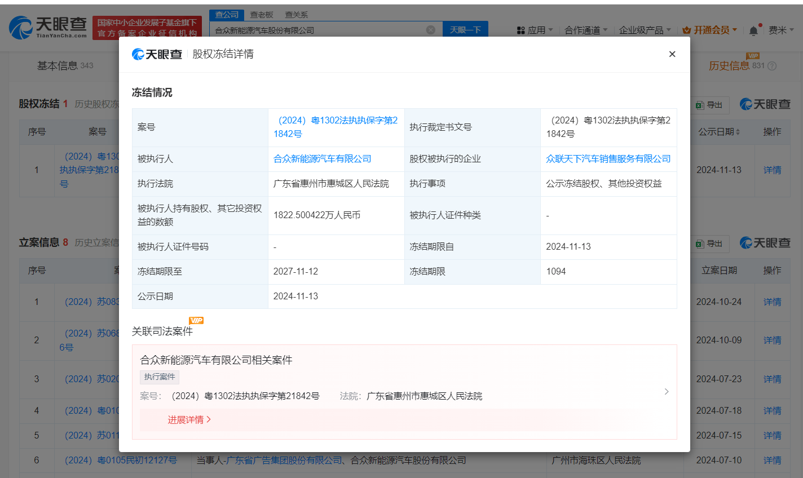Close the 股权冻结详情 dialog
The image size is (803, 478).
[672, 54]
